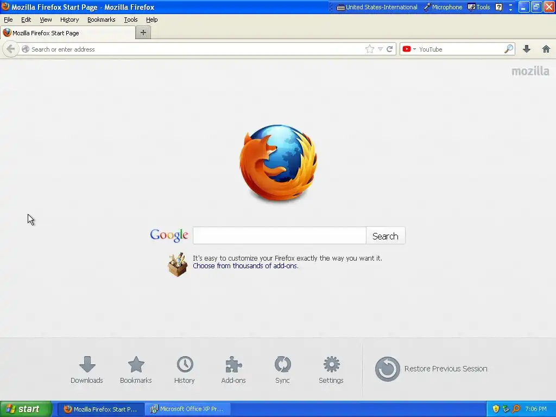Viewport: 556px width, 417px height.
Task: Reload the current page
Action: (x=390, y=49)
